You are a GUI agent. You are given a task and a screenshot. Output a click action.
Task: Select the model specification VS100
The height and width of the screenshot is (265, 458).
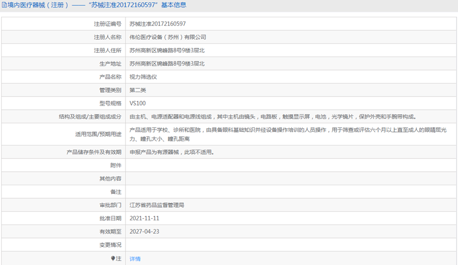tap(137, 103)
